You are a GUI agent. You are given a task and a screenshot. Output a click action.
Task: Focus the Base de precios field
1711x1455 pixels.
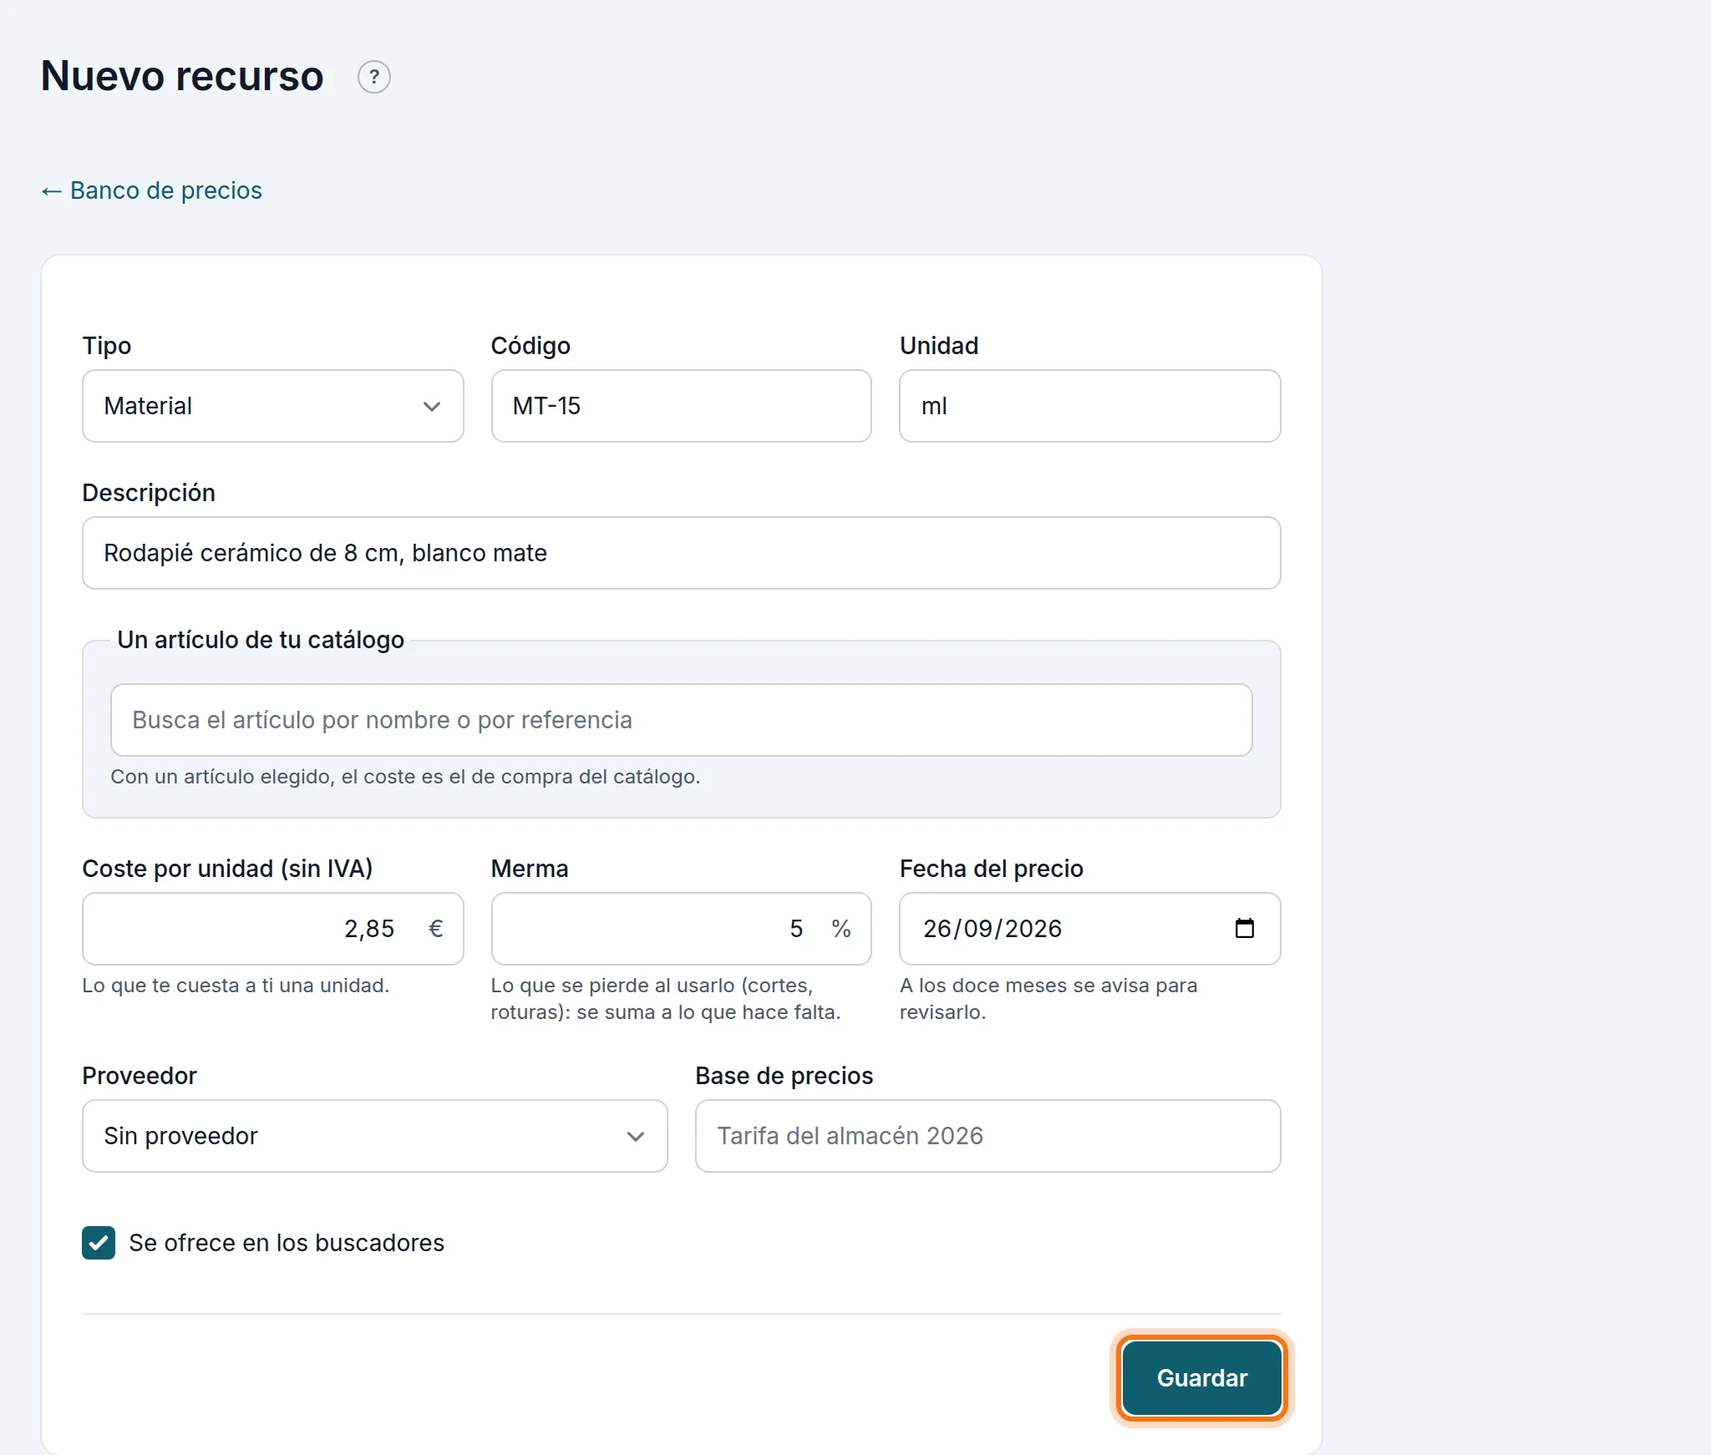988,1136
